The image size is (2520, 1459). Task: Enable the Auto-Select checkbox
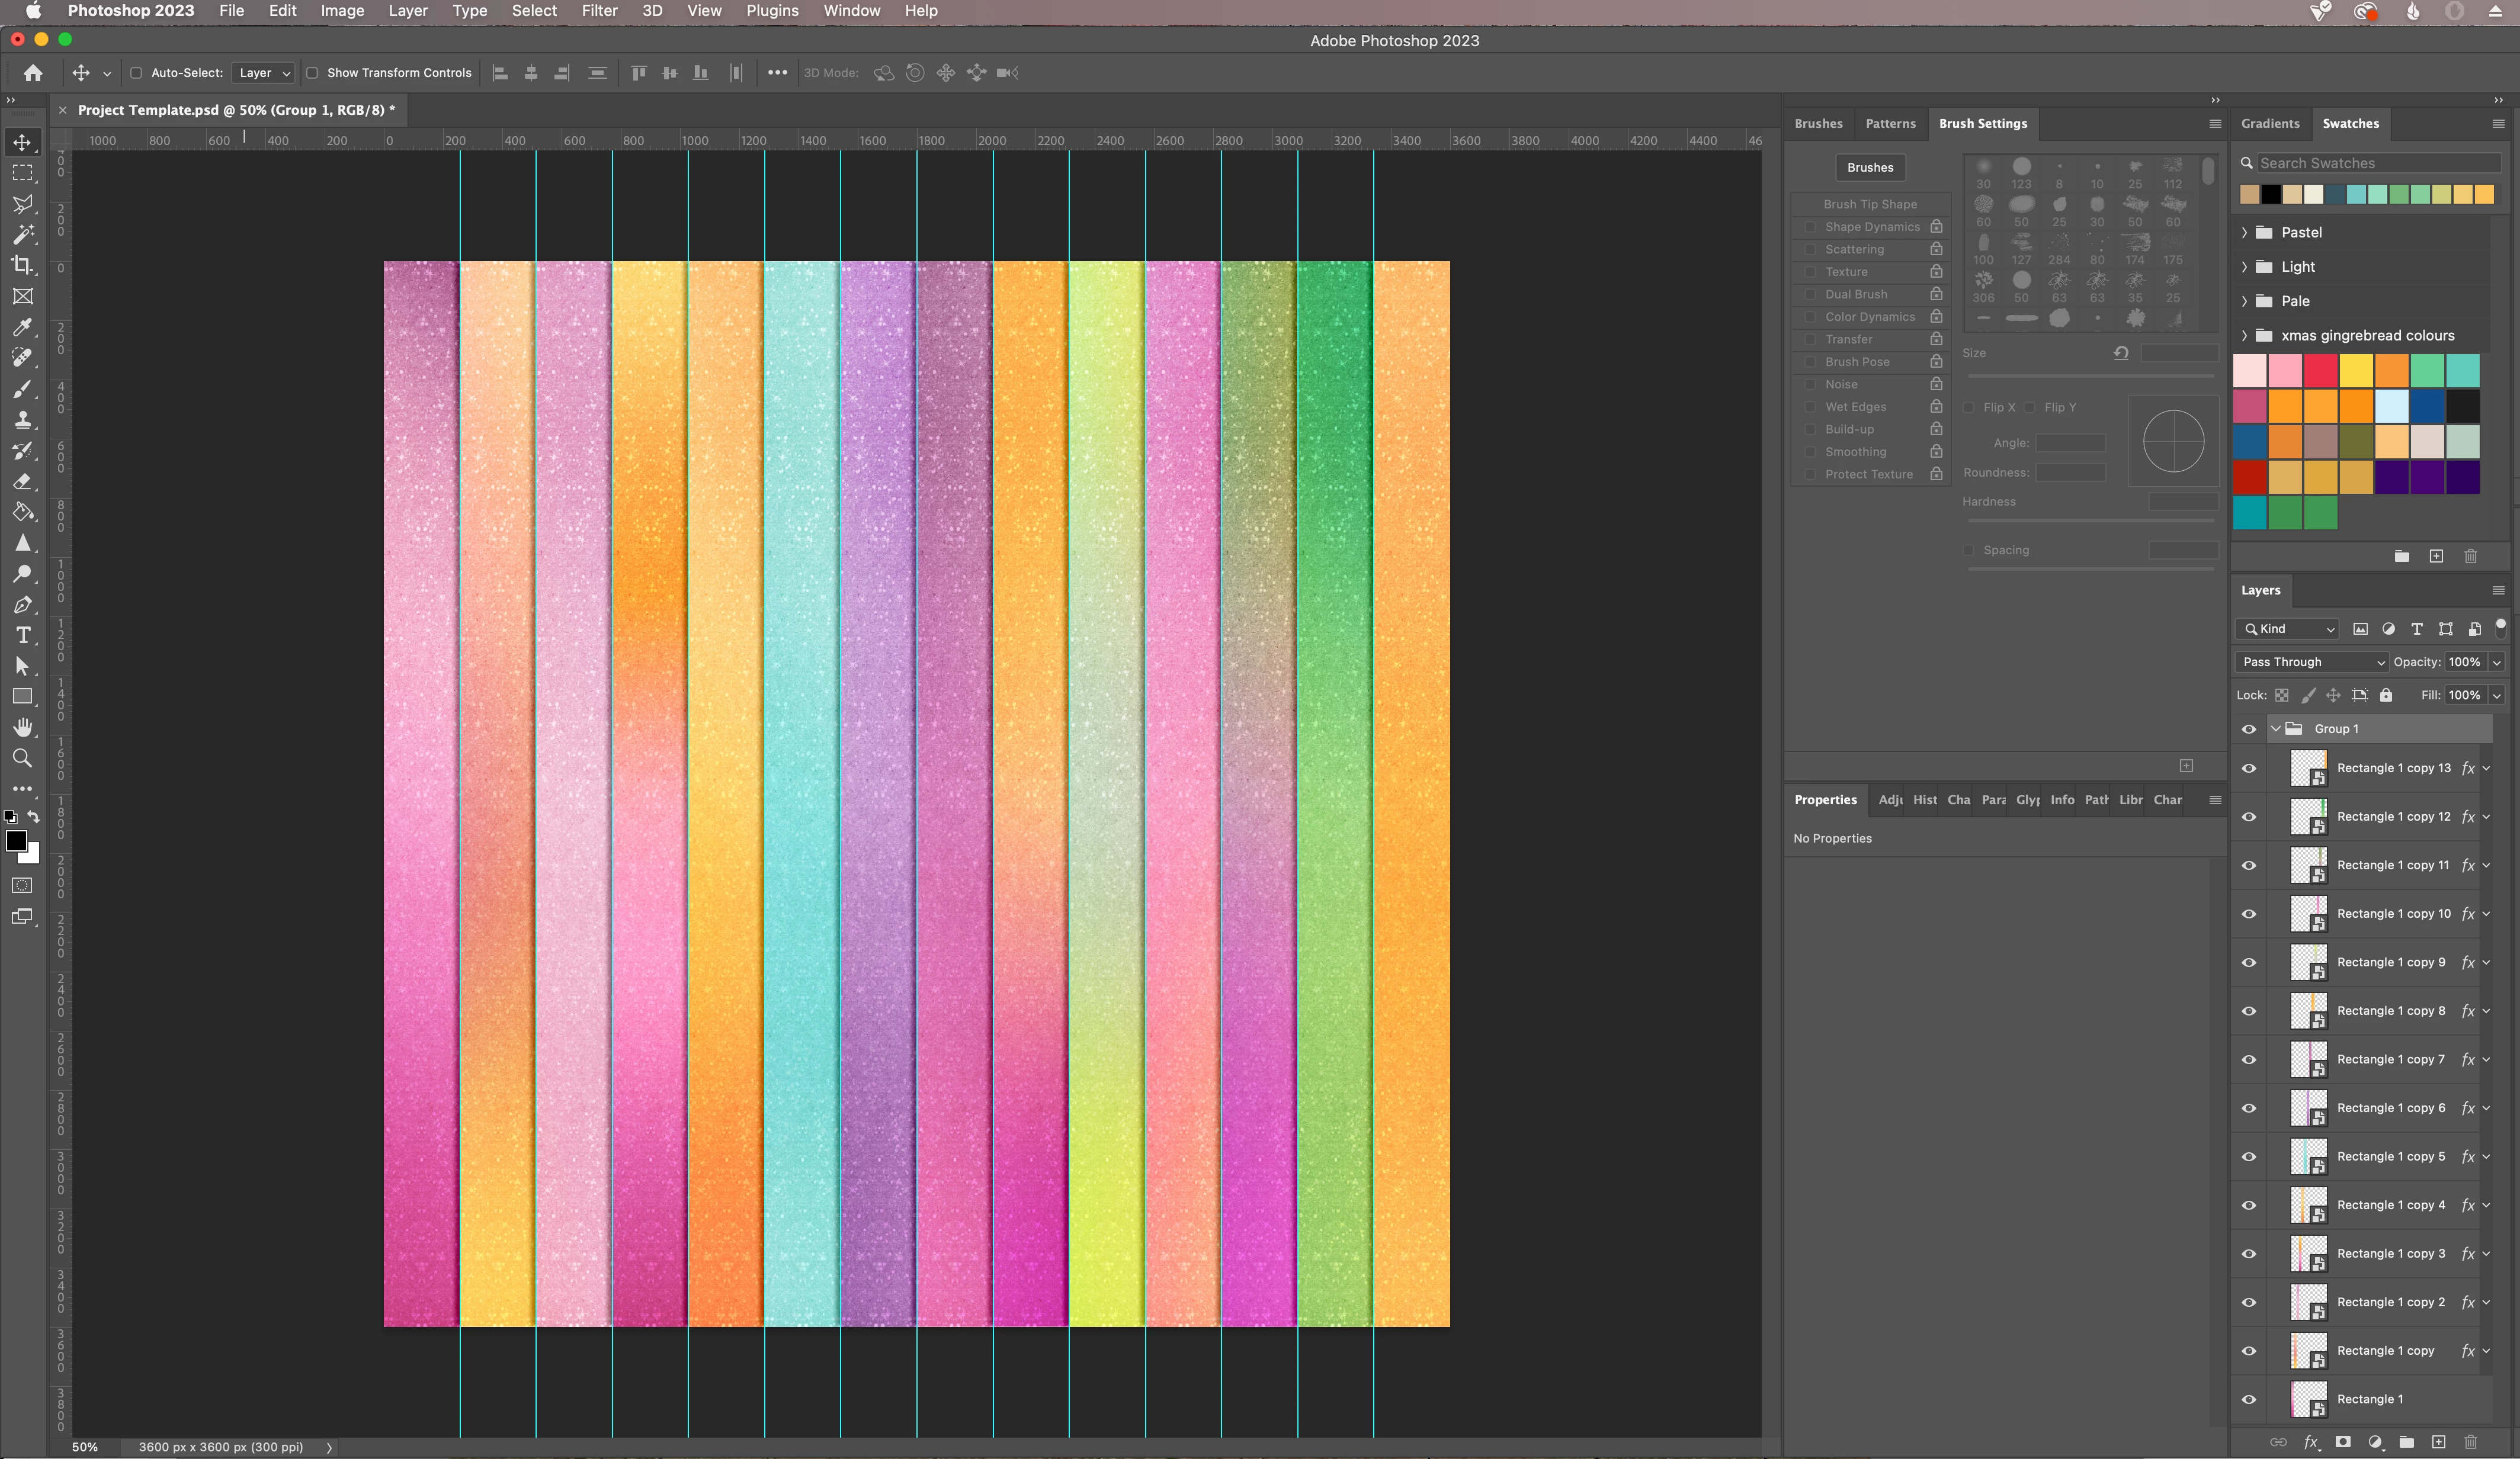pos(136,73)
